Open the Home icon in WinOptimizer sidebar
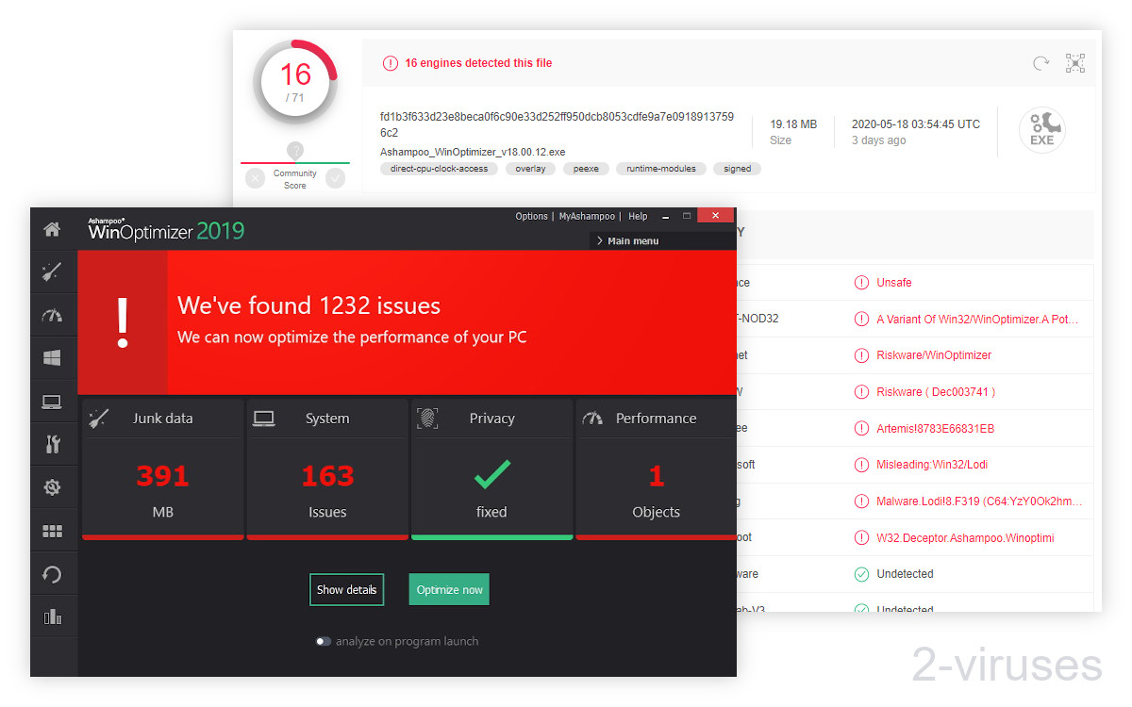1132x707 pixels. 53,229
